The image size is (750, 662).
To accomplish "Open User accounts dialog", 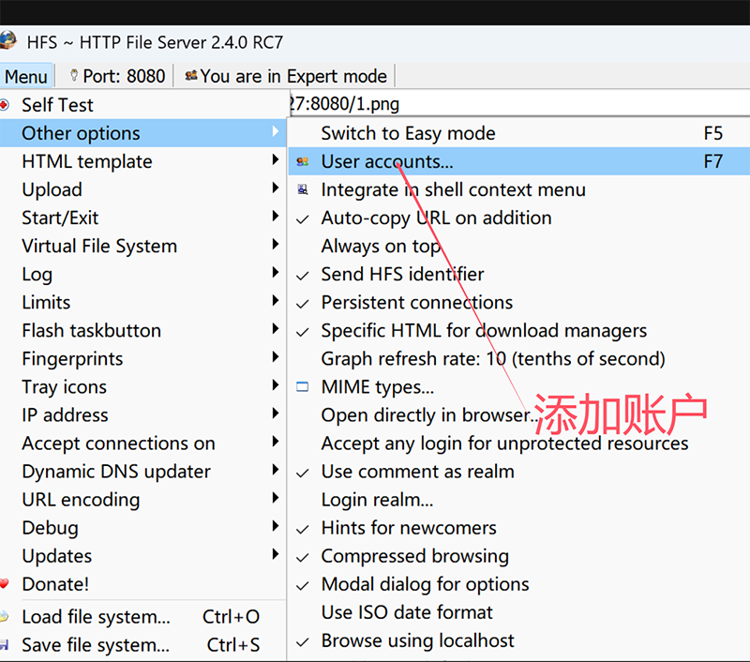I will [x=519, y=161].
